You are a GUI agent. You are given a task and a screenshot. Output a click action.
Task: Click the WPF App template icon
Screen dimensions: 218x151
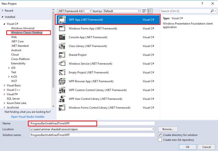62,19
